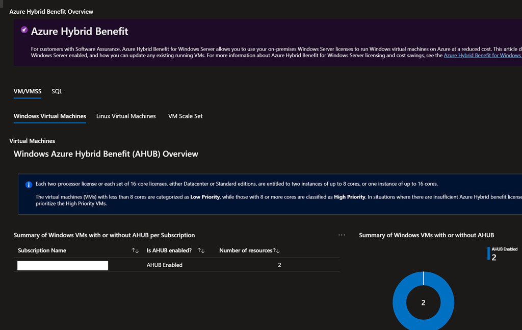Click the Is AHUB enabled? column header
The image size is (522, 330).
(169, 250)
